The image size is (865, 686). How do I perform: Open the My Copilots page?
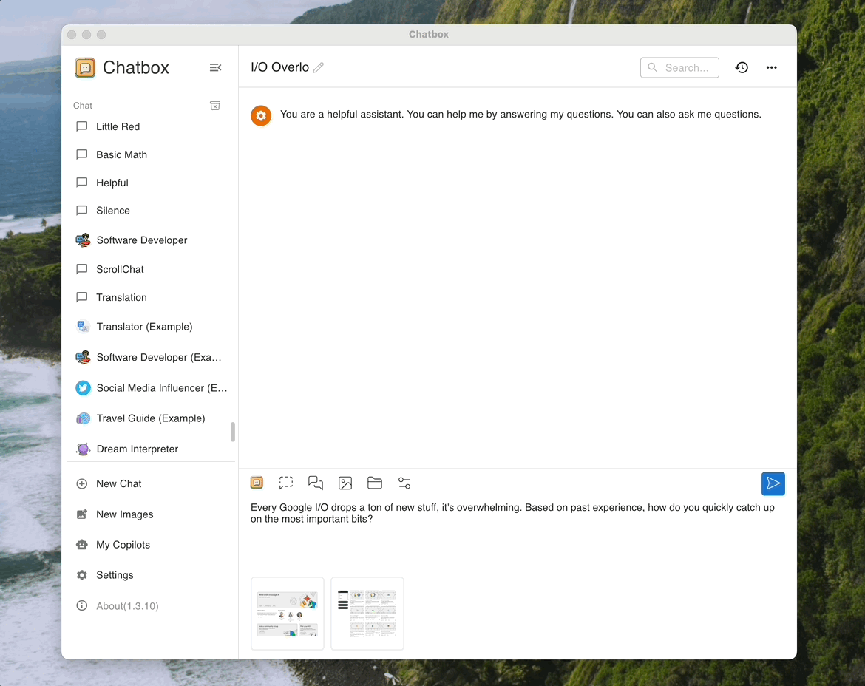[123, 545]
